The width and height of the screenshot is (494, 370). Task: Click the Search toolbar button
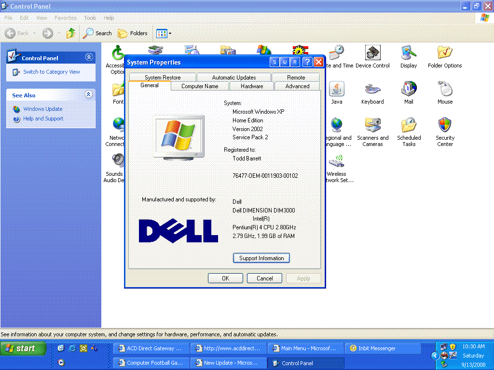(97, 33)
